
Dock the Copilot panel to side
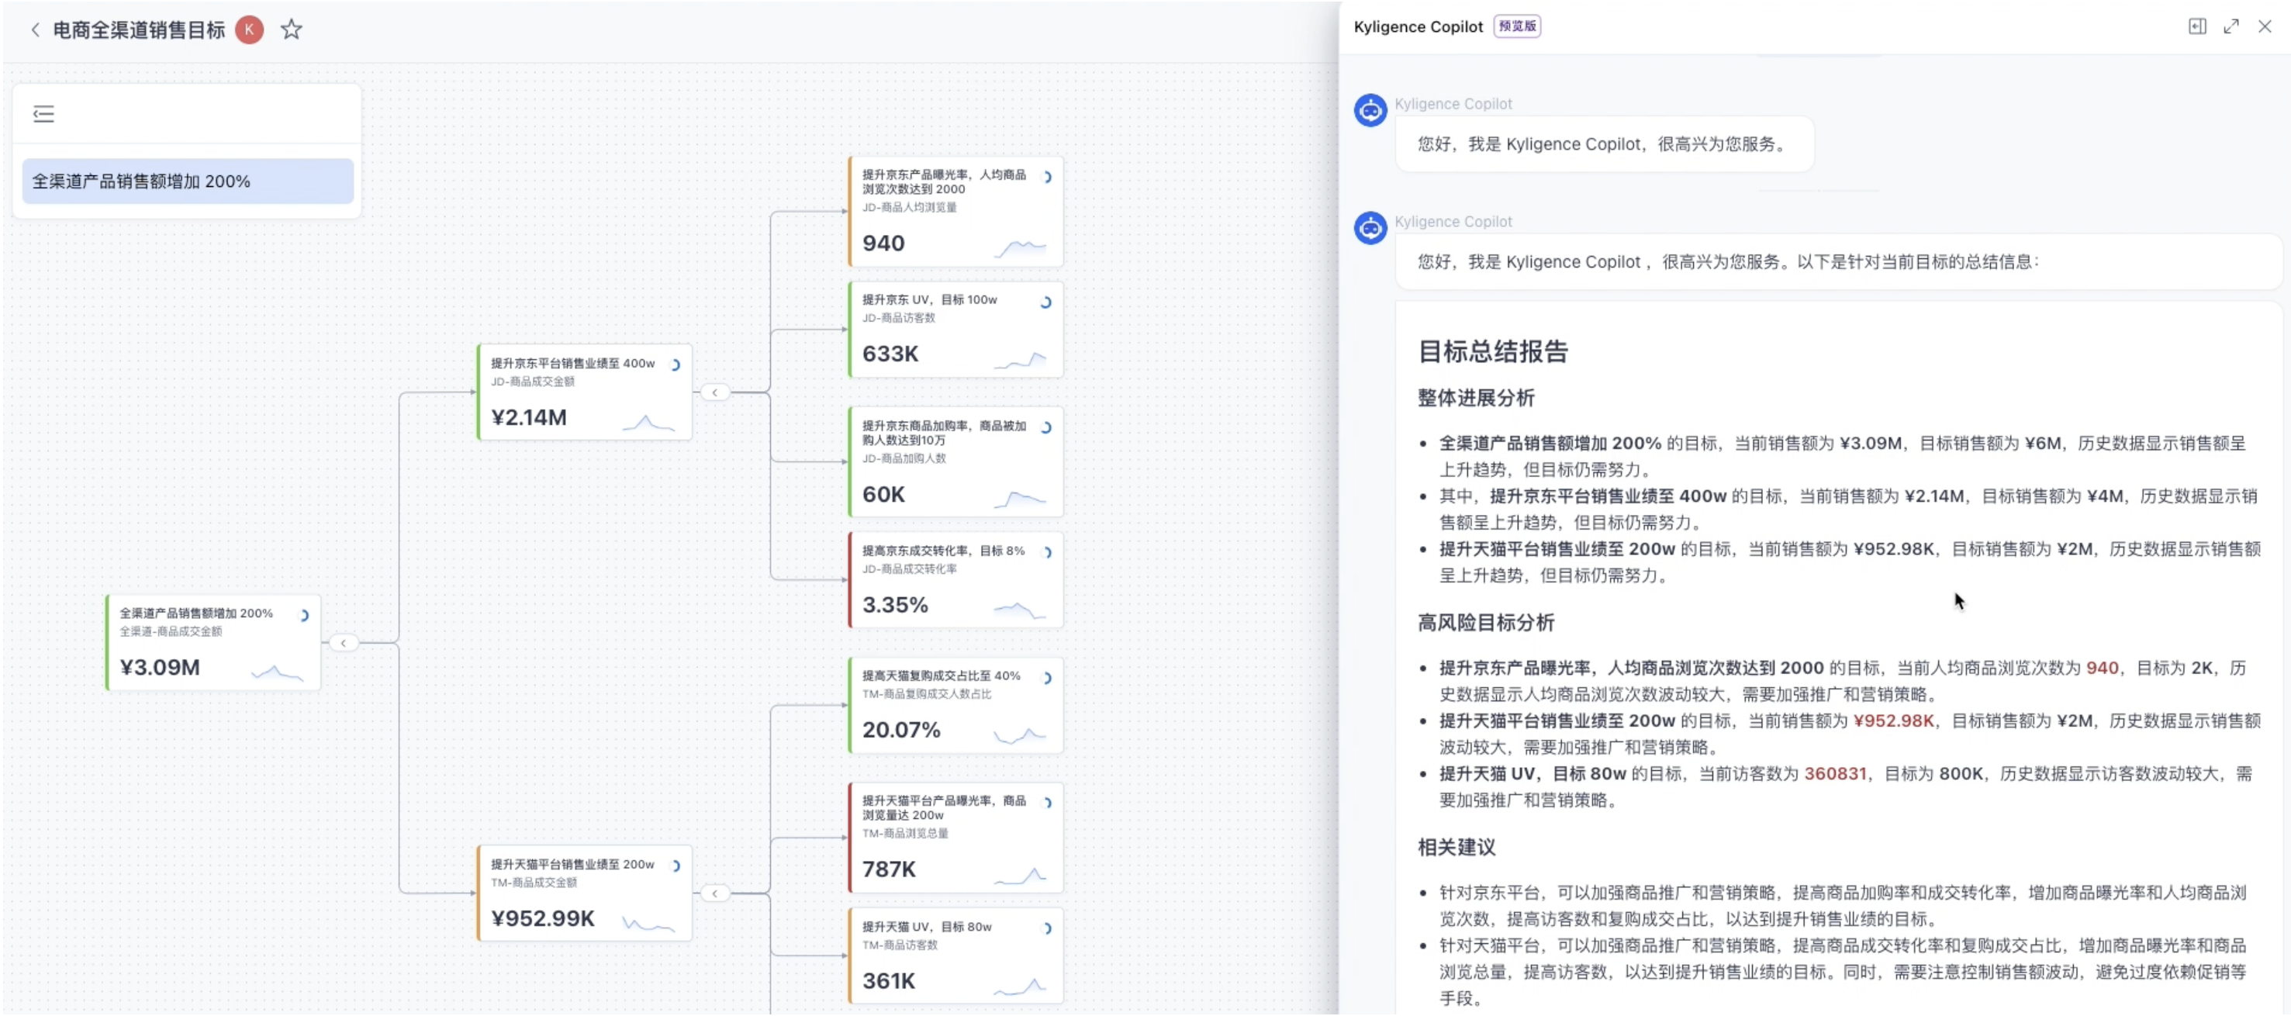(2196, 26)
